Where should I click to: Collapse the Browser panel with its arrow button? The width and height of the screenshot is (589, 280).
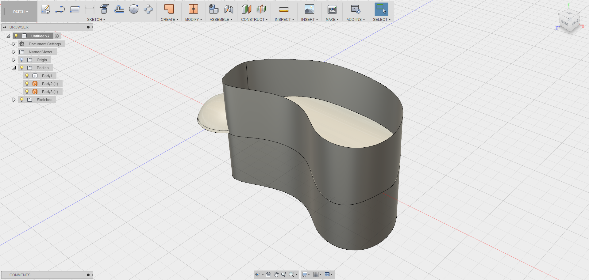click(x=4, y=27)
